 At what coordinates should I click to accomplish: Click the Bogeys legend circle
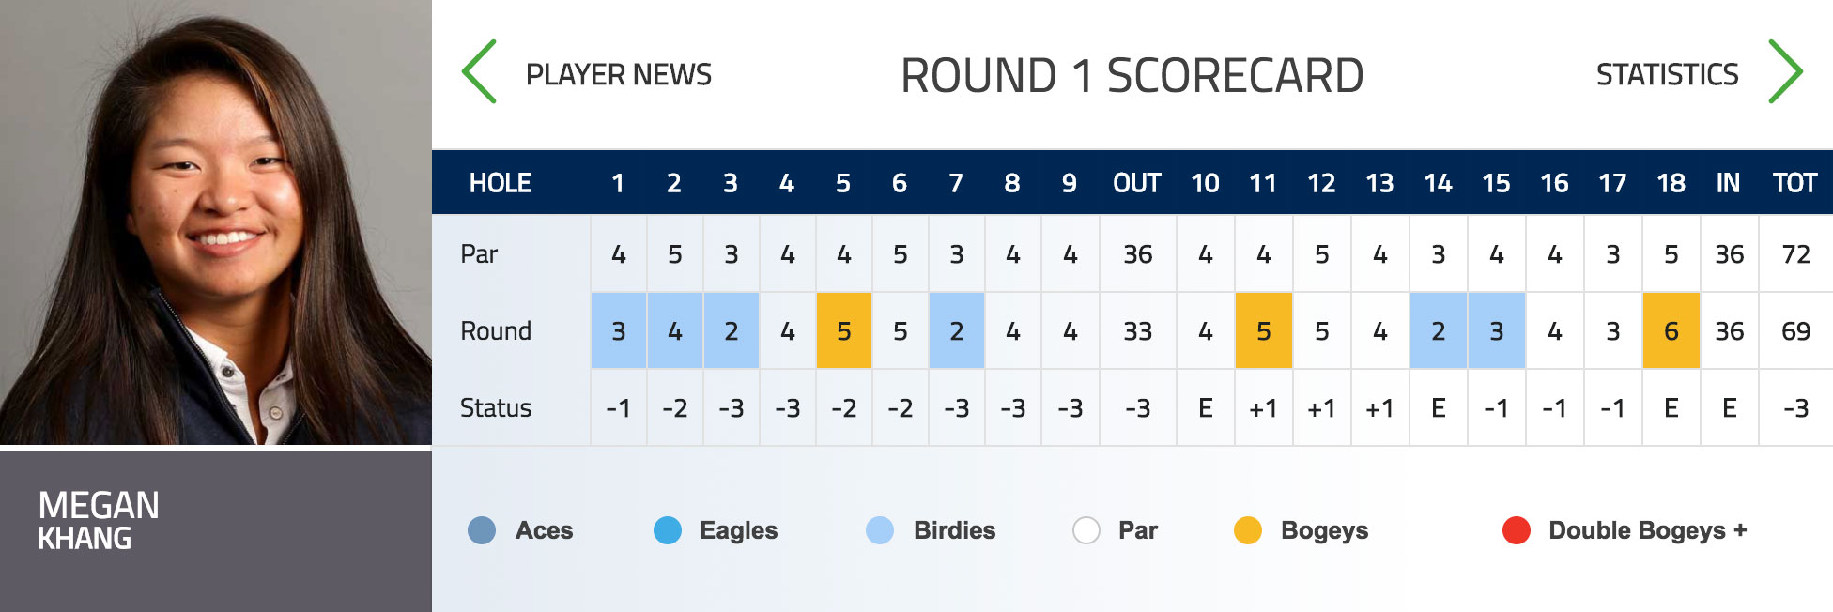click(x=1248, y=530)
